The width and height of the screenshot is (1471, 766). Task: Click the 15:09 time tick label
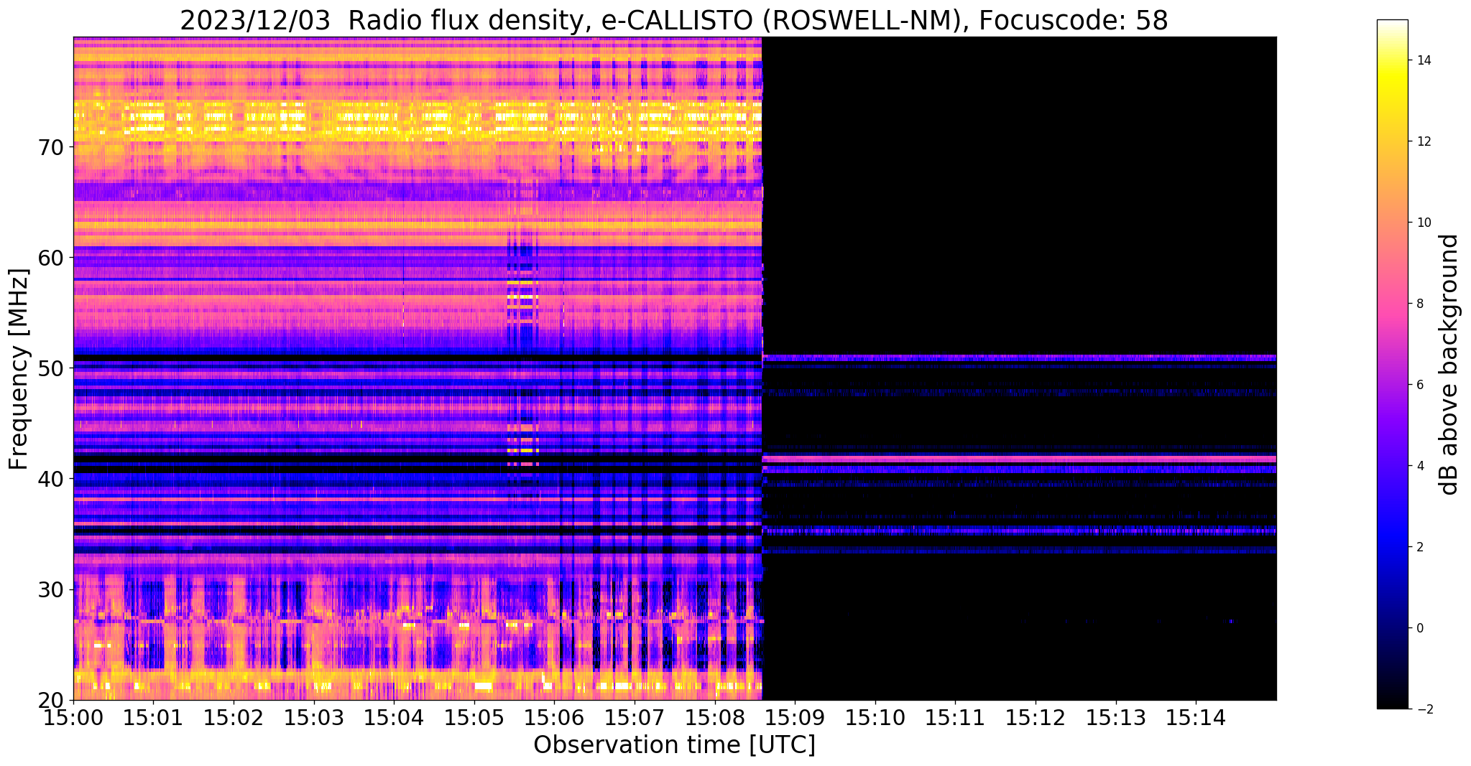point(795,717)
